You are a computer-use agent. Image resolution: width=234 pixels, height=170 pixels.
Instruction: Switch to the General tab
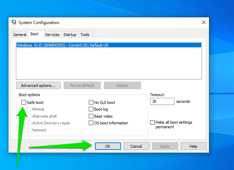click(20, 35)
